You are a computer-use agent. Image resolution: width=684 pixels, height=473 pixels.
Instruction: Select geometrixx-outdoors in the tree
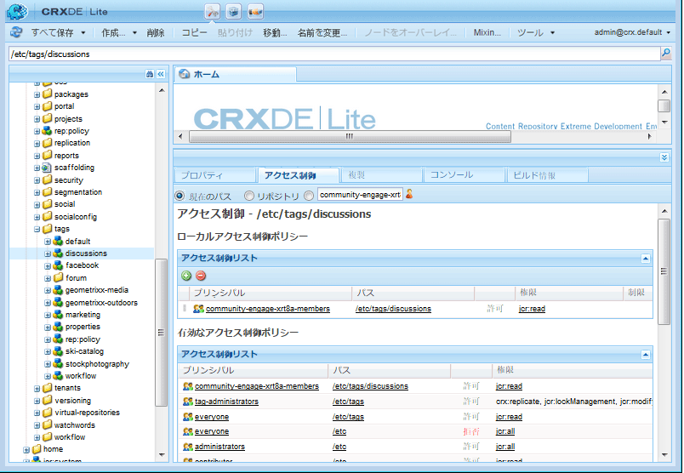click(x=101, y=302)
